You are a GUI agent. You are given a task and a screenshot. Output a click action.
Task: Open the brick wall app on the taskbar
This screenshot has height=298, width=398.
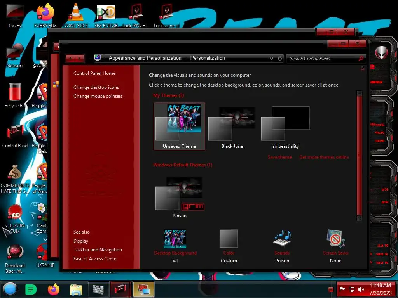pos(98,289)
